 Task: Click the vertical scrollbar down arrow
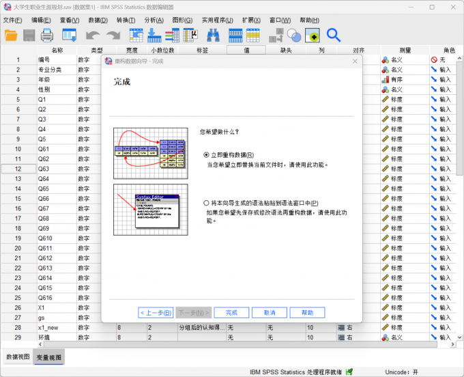click(x=459, y=337)
